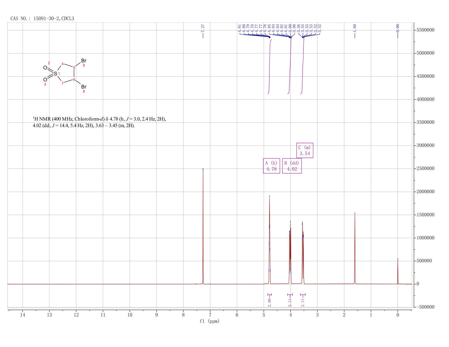Viewport: 449px width, 347px height.
Task: Click the integral curve above 3.54 peak
Action: (x=303, y=65)
